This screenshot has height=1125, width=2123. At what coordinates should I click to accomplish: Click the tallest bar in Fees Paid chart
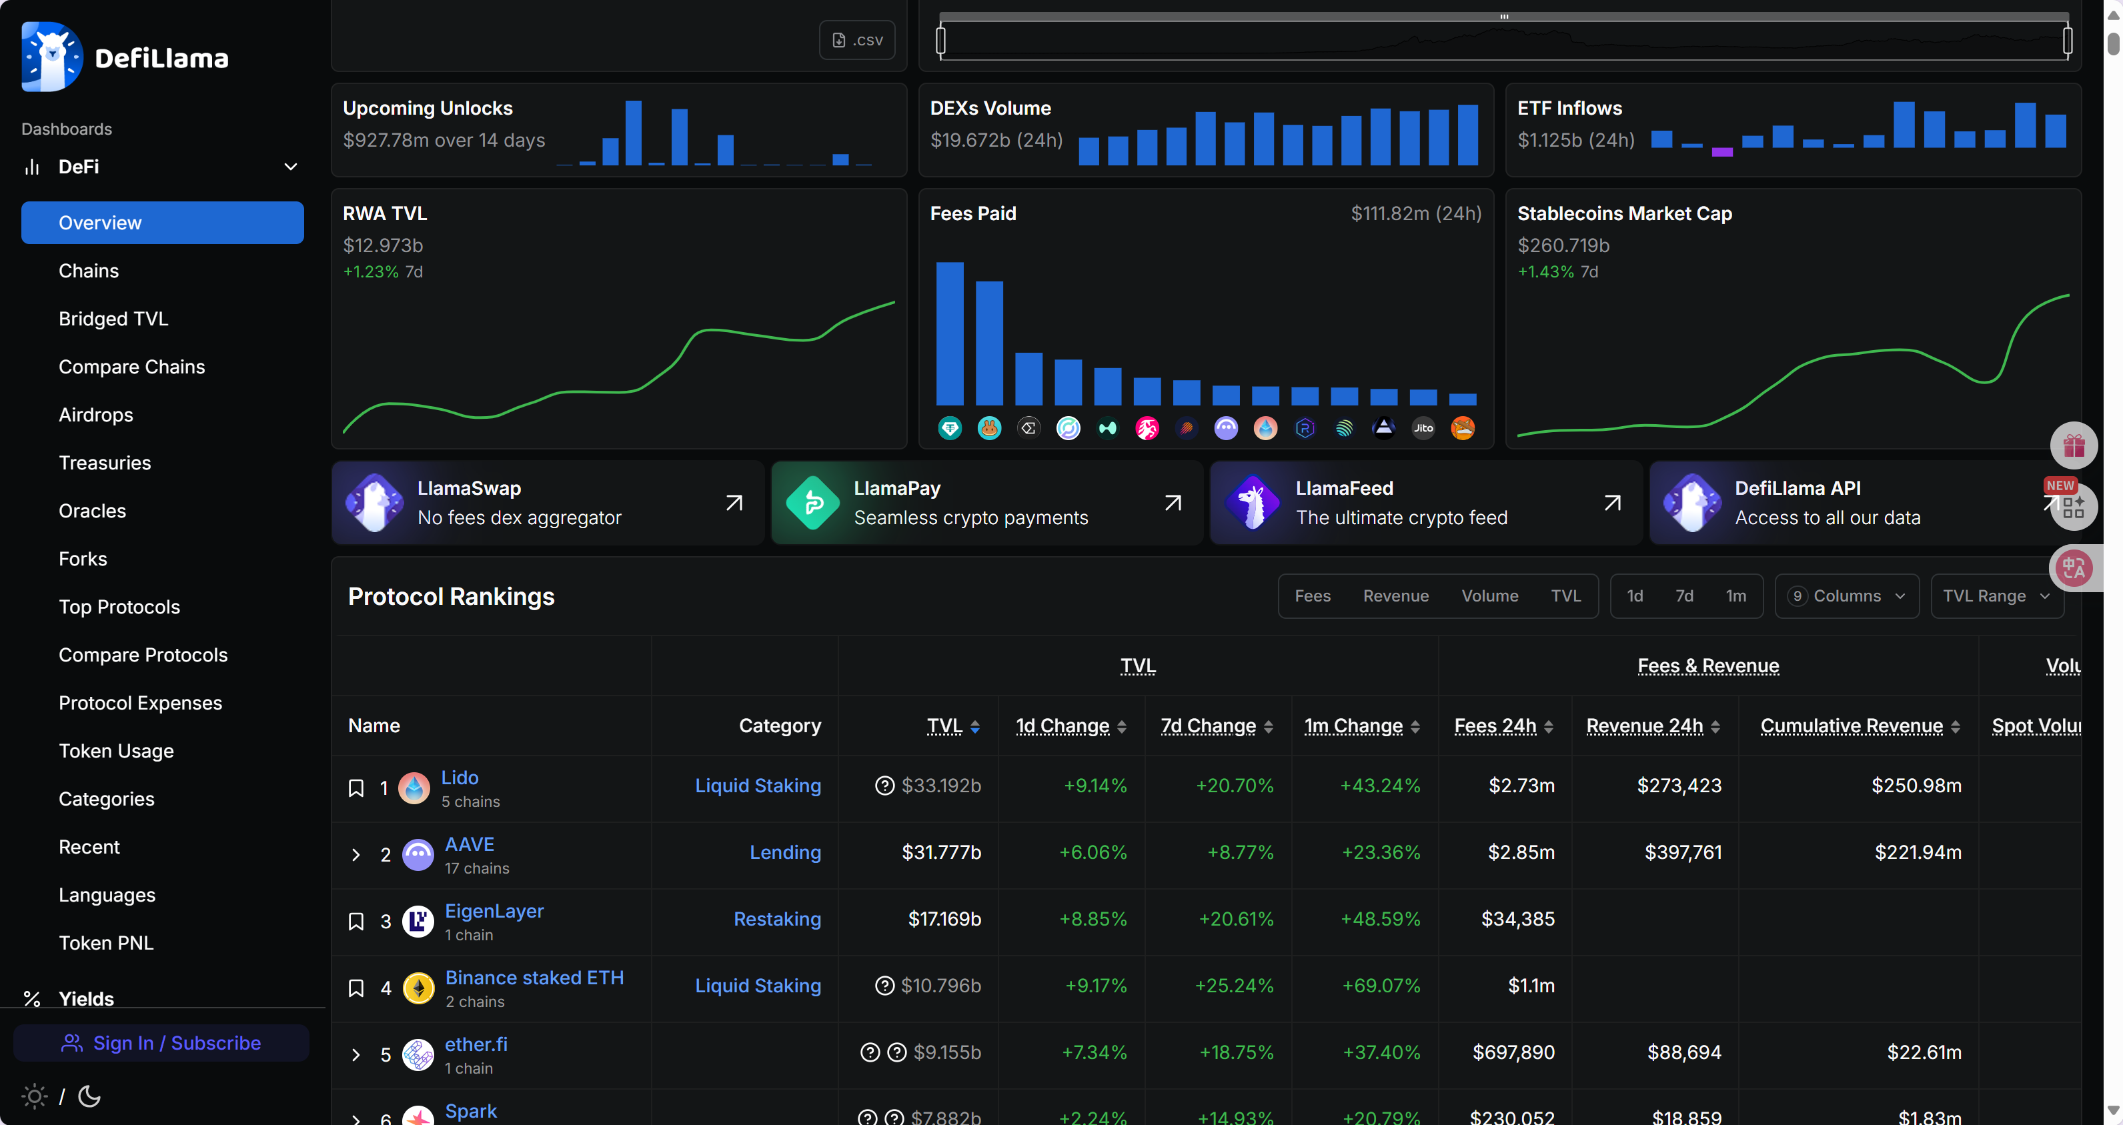coord(949,333)
